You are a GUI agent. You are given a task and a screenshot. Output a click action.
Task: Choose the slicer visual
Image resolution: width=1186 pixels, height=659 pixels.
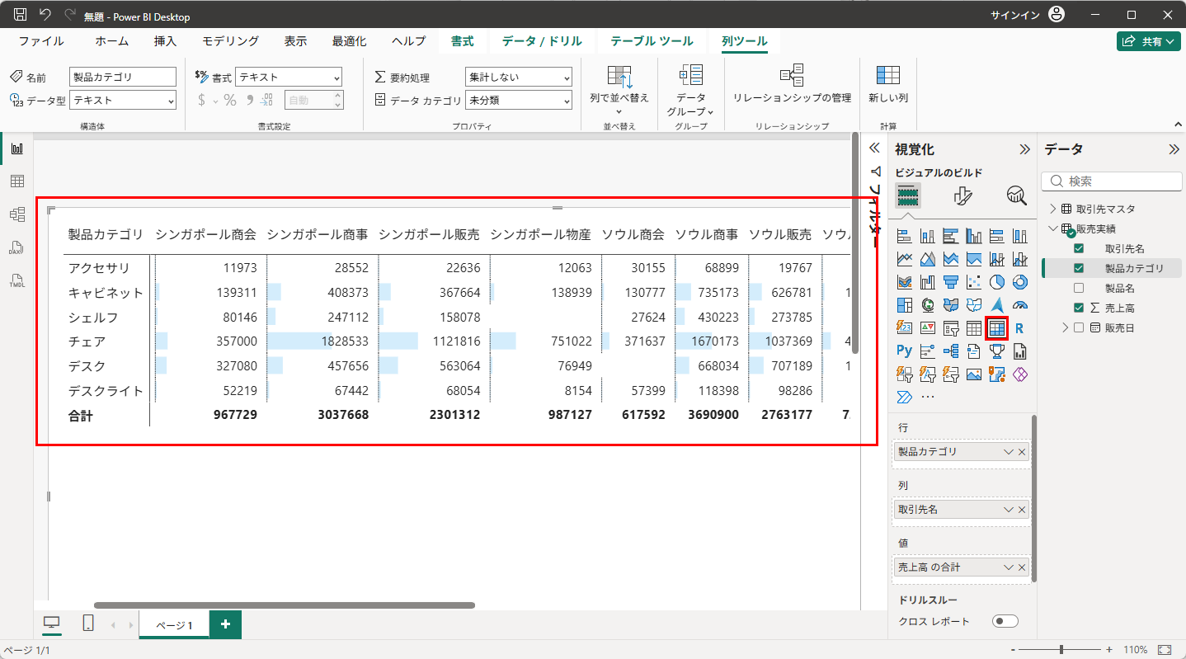tap(951, 328)
